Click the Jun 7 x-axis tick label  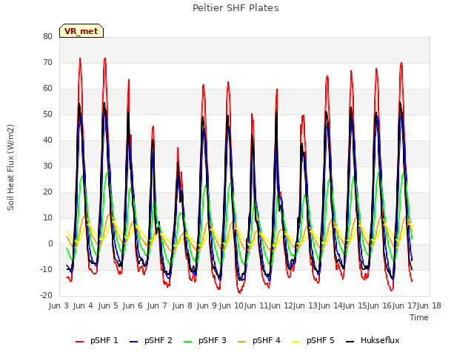pos(157,305)
